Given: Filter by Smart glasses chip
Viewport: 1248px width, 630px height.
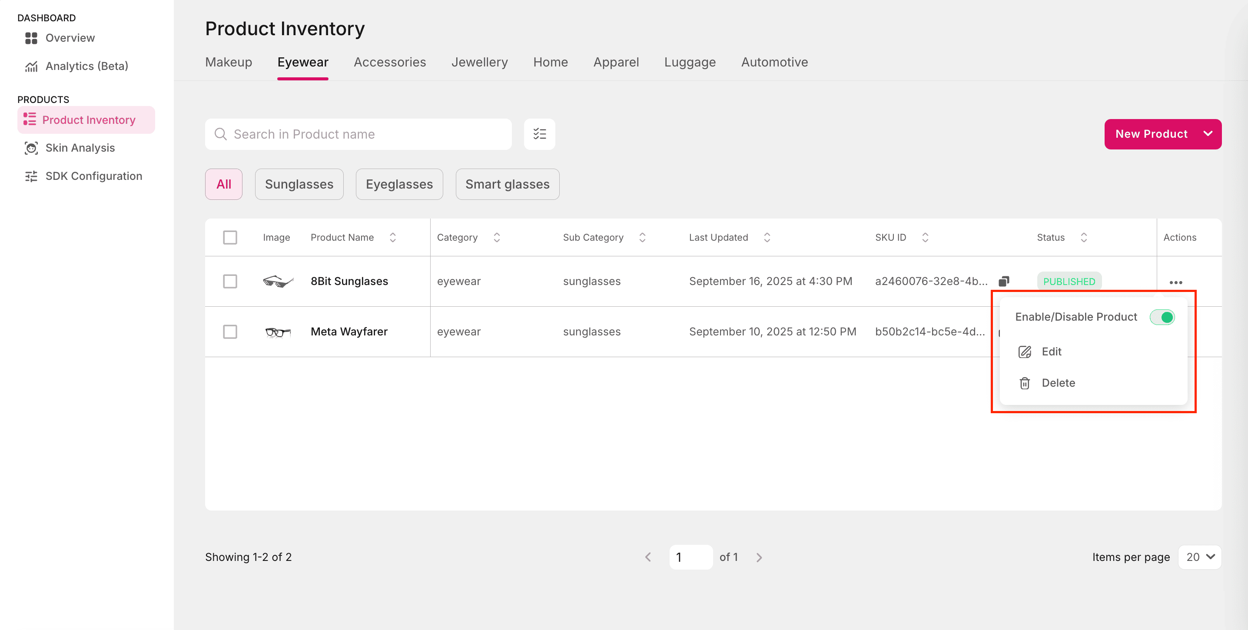Looking at the screenshot, I should click(507, 184).
